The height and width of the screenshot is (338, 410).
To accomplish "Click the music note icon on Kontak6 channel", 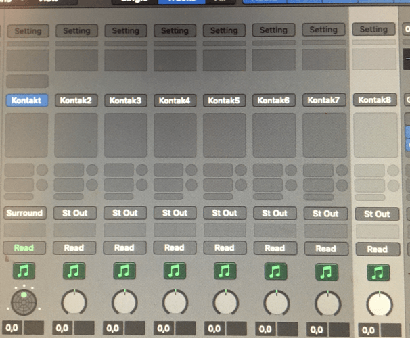I will pos(275,272).
